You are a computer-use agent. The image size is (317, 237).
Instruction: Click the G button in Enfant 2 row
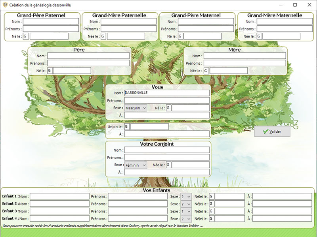[212, 204]
